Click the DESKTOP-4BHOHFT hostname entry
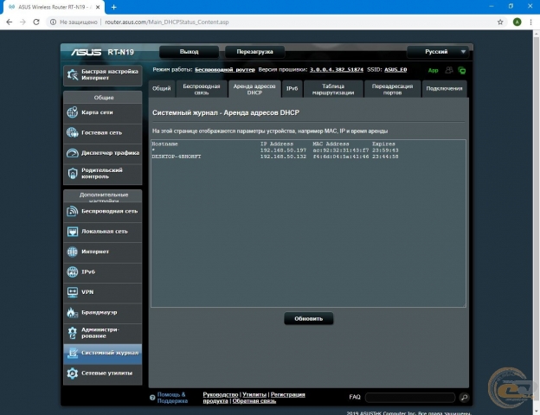This screenshot has height=415, width=540. tap(177, 156)
